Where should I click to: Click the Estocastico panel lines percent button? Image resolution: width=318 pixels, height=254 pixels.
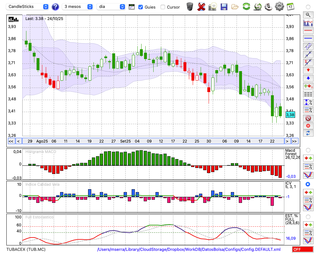click(x=308, y=232)
